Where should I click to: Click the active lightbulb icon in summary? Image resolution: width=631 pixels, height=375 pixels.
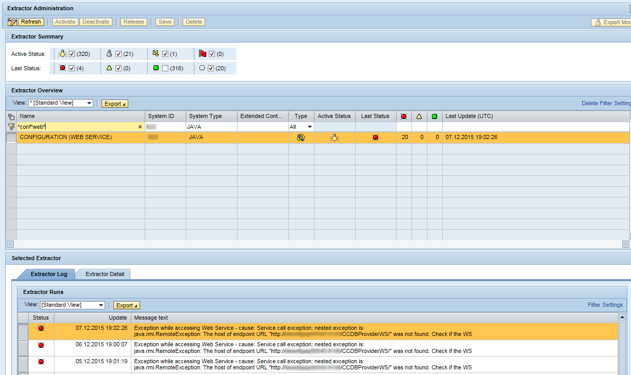point(63,53)
